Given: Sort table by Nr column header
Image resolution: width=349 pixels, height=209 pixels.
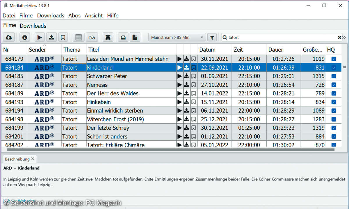Looking at the screenshot, I should tap(14, 50).
